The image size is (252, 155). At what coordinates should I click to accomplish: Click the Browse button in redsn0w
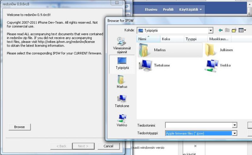tap(20, 127)
